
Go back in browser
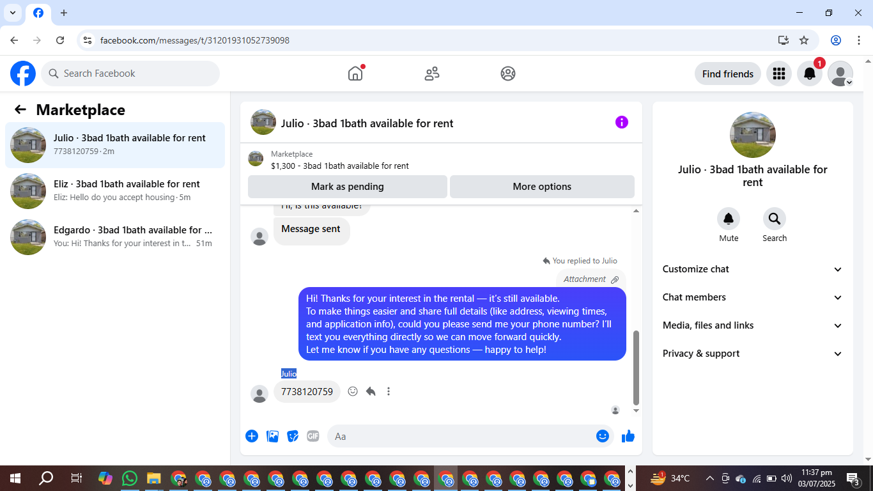pos(14,40)
